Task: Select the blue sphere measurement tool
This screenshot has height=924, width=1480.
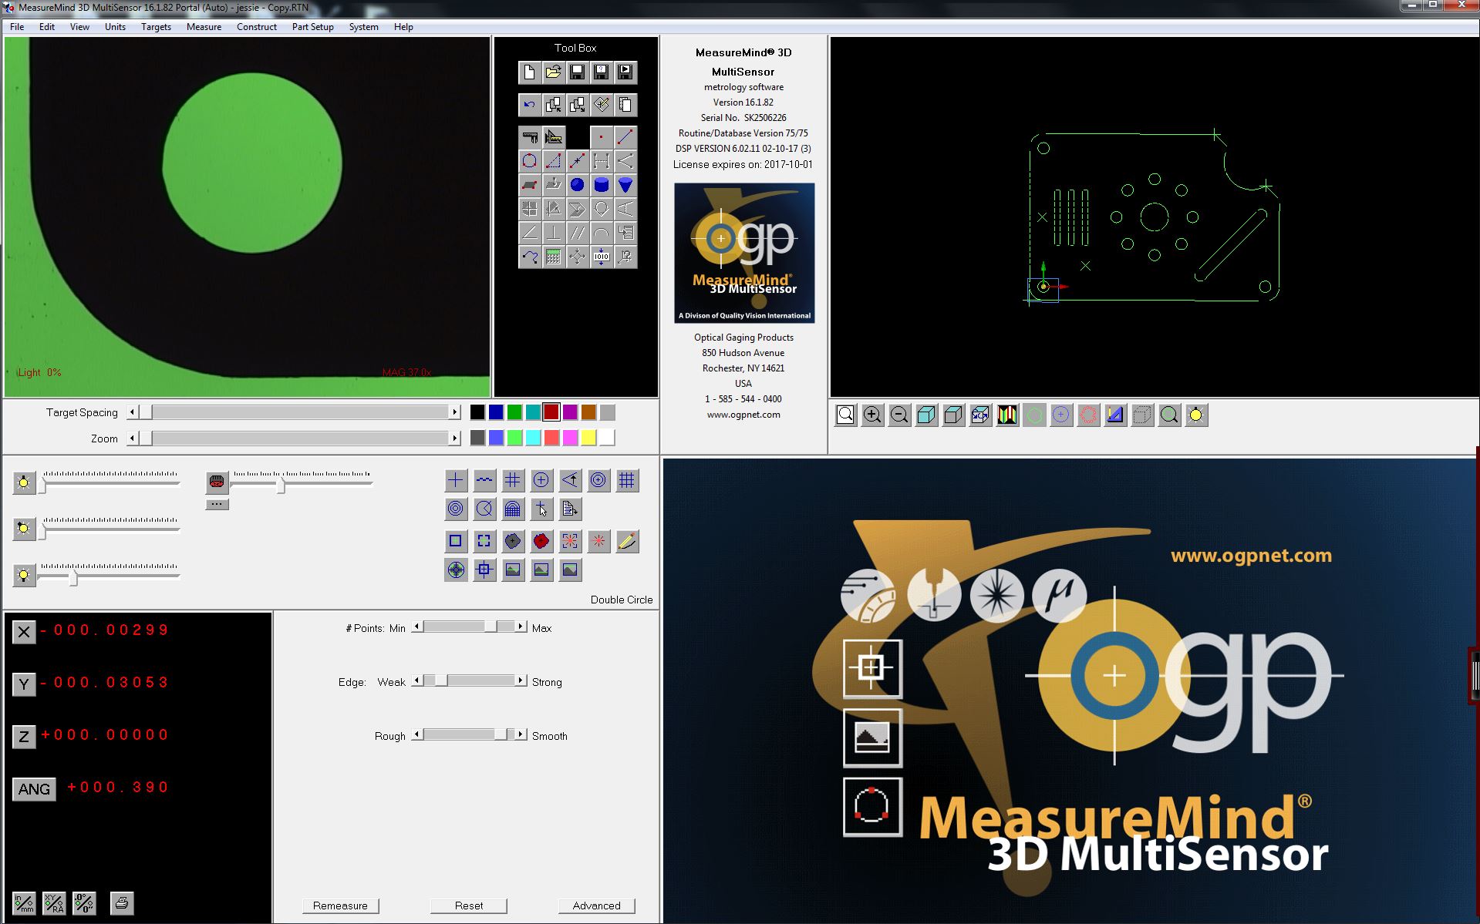Action: 578,185
